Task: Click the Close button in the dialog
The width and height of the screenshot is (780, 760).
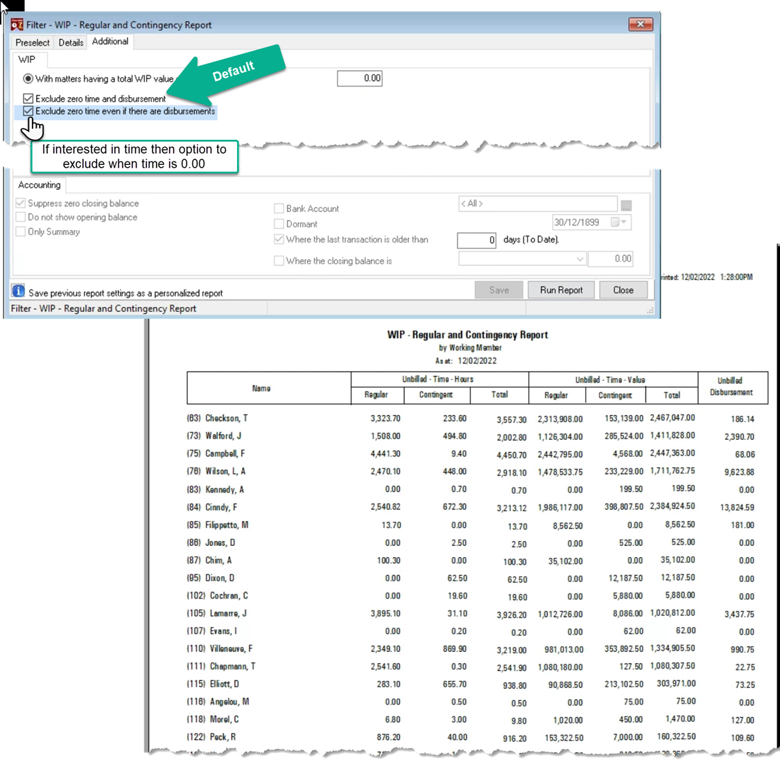Action: (623, 290)
